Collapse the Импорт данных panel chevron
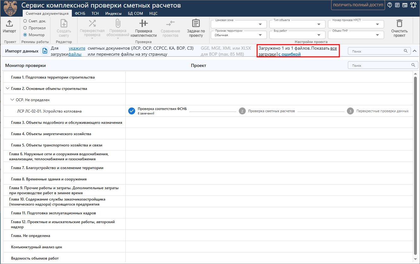 point(415,51)
